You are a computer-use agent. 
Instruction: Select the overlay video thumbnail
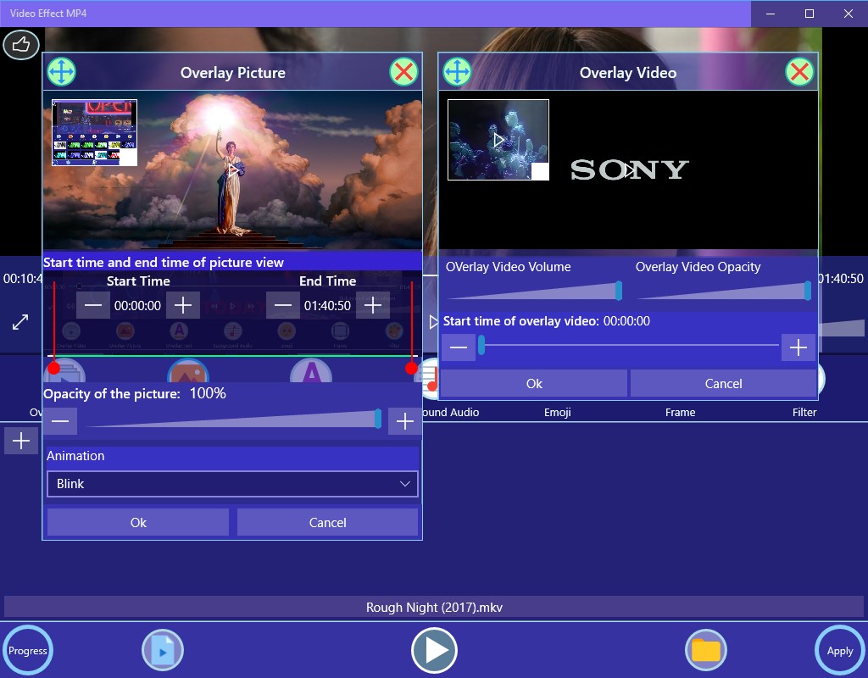click(498, 140)
